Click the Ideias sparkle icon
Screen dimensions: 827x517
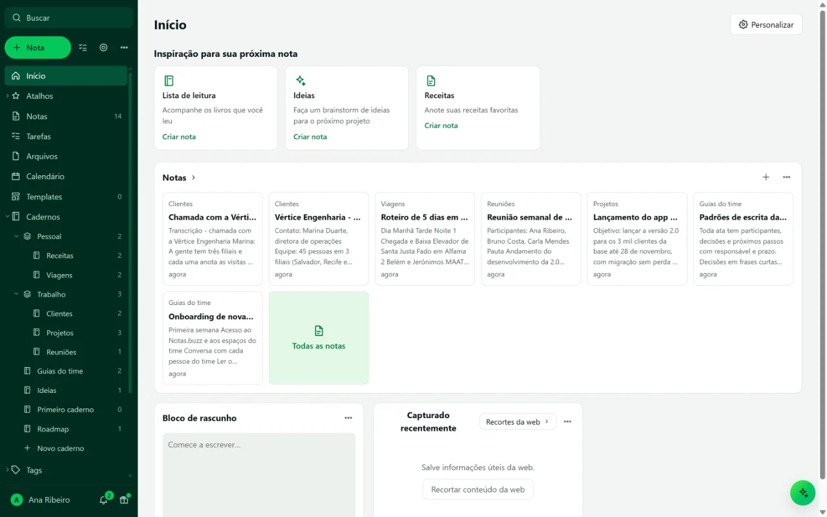[300, 81]
